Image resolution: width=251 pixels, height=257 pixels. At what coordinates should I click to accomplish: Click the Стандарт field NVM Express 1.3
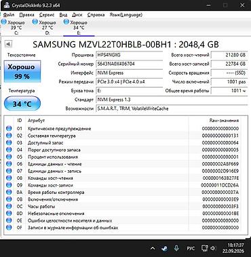click(172, 100)
